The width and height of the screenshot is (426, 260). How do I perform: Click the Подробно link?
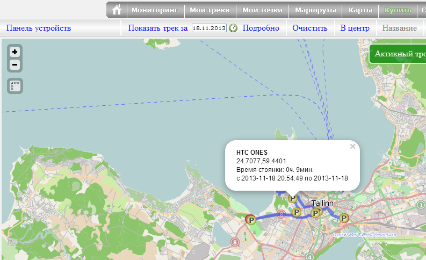coord(261,28)
